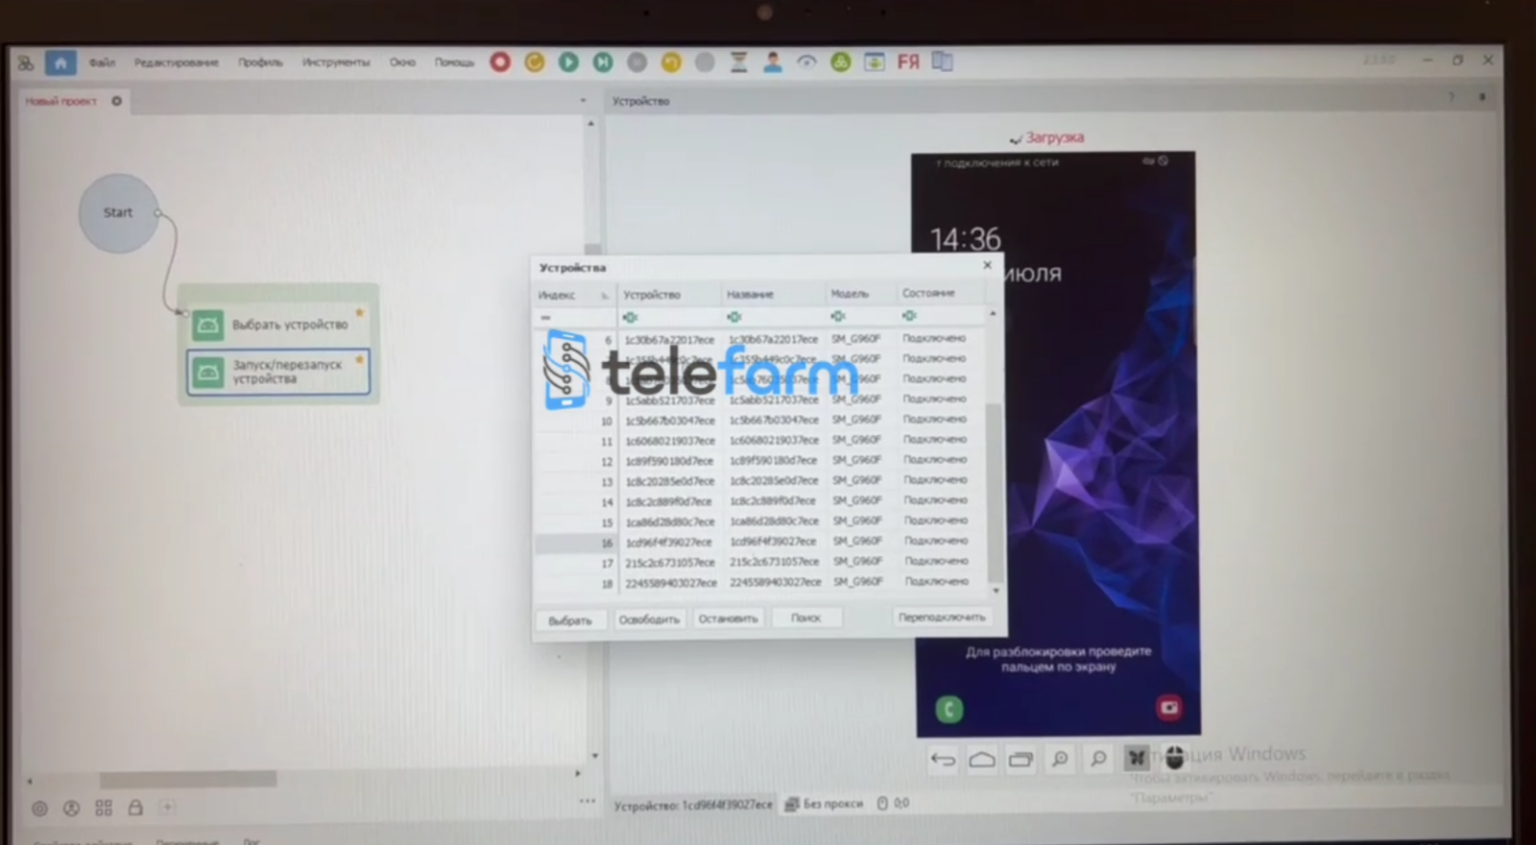1536x845 pixels.
Task: Click the mouse icon below the phone screen
Action: click(x=1174, y=759)
